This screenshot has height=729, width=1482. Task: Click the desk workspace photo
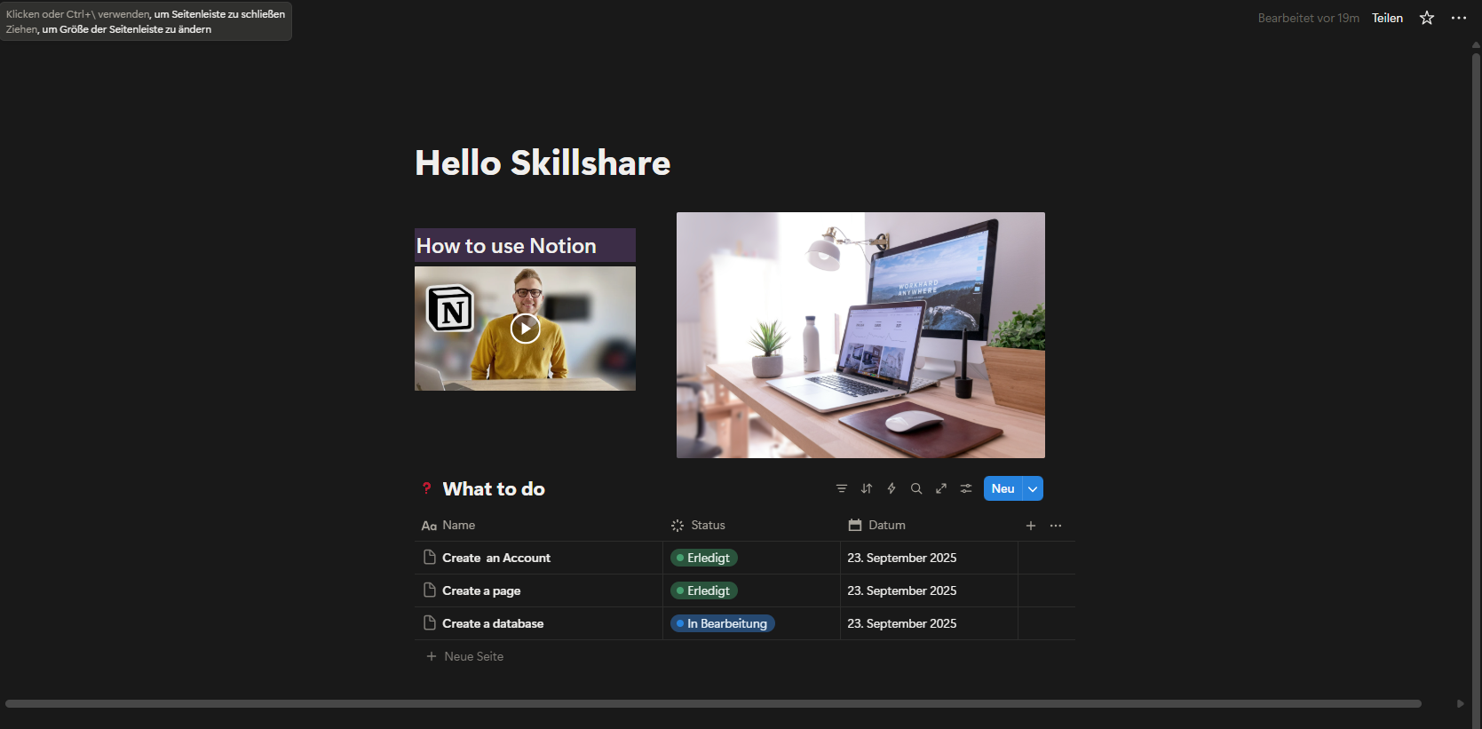pyautogui.click(x=860, y=335)
